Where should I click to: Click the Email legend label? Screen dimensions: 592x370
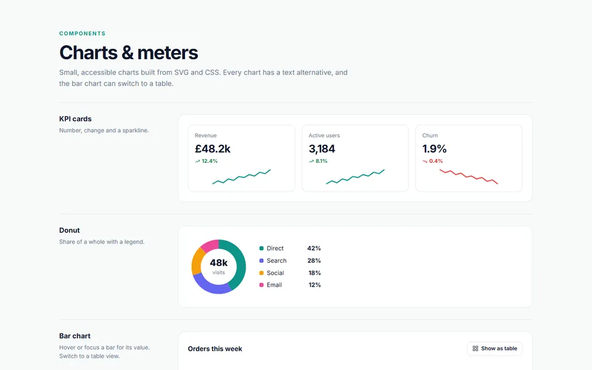274,285
